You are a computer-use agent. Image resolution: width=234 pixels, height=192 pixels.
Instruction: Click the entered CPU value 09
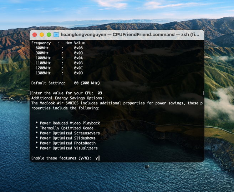[x=100, y=93]
